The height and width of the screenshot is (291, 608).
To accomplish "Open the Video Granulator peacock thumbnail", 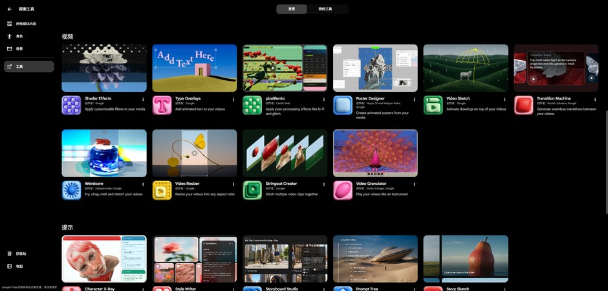I will click(375, 153).
